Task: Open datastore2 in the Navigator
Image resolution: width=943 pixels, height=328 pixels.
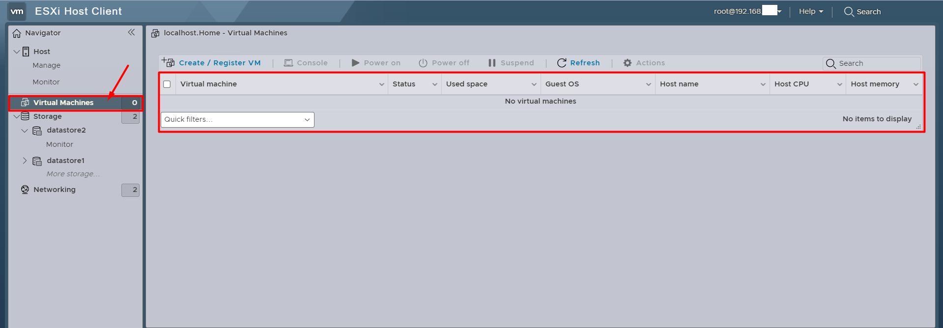Action: [66, 130]
